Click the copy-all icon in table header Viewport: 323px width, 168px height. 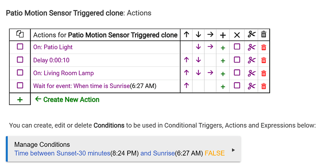click(20, 35)
